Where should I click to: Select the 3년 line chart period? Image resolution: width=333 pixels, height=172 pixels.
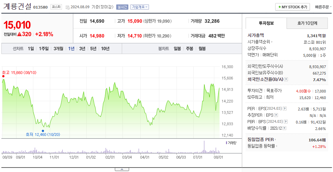(x=82, y=49)
